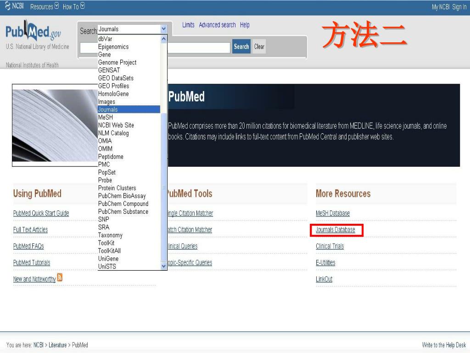Choose MeSH in the dropdown list

click(129, 117)
